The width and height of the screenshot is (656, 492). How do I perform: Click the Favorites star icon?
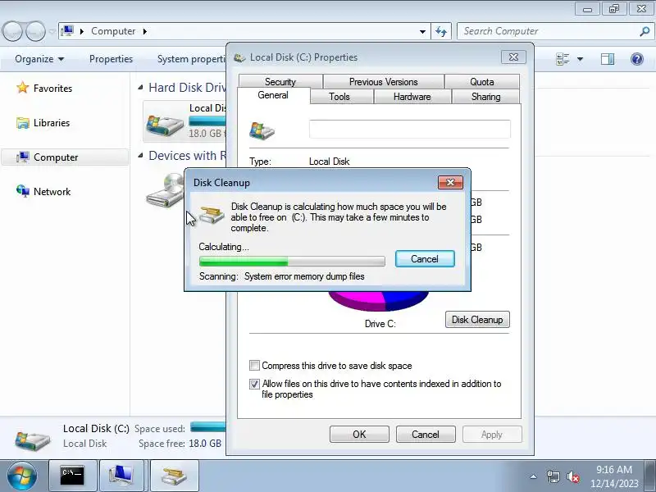tap(23, 88)
